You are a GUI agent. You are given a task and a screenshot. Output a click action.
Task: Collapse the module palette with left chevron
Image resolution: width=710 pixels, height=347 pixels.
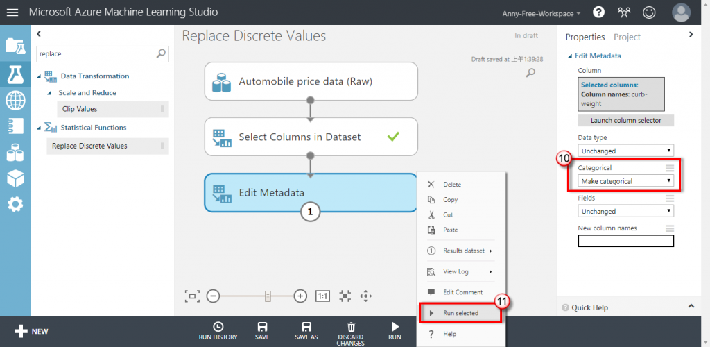39,33
